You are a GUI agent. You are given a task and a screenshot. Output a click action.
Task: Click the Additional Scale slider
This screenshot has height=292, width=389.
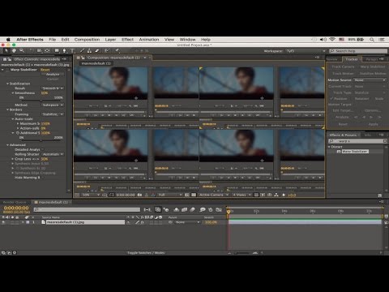41,140
